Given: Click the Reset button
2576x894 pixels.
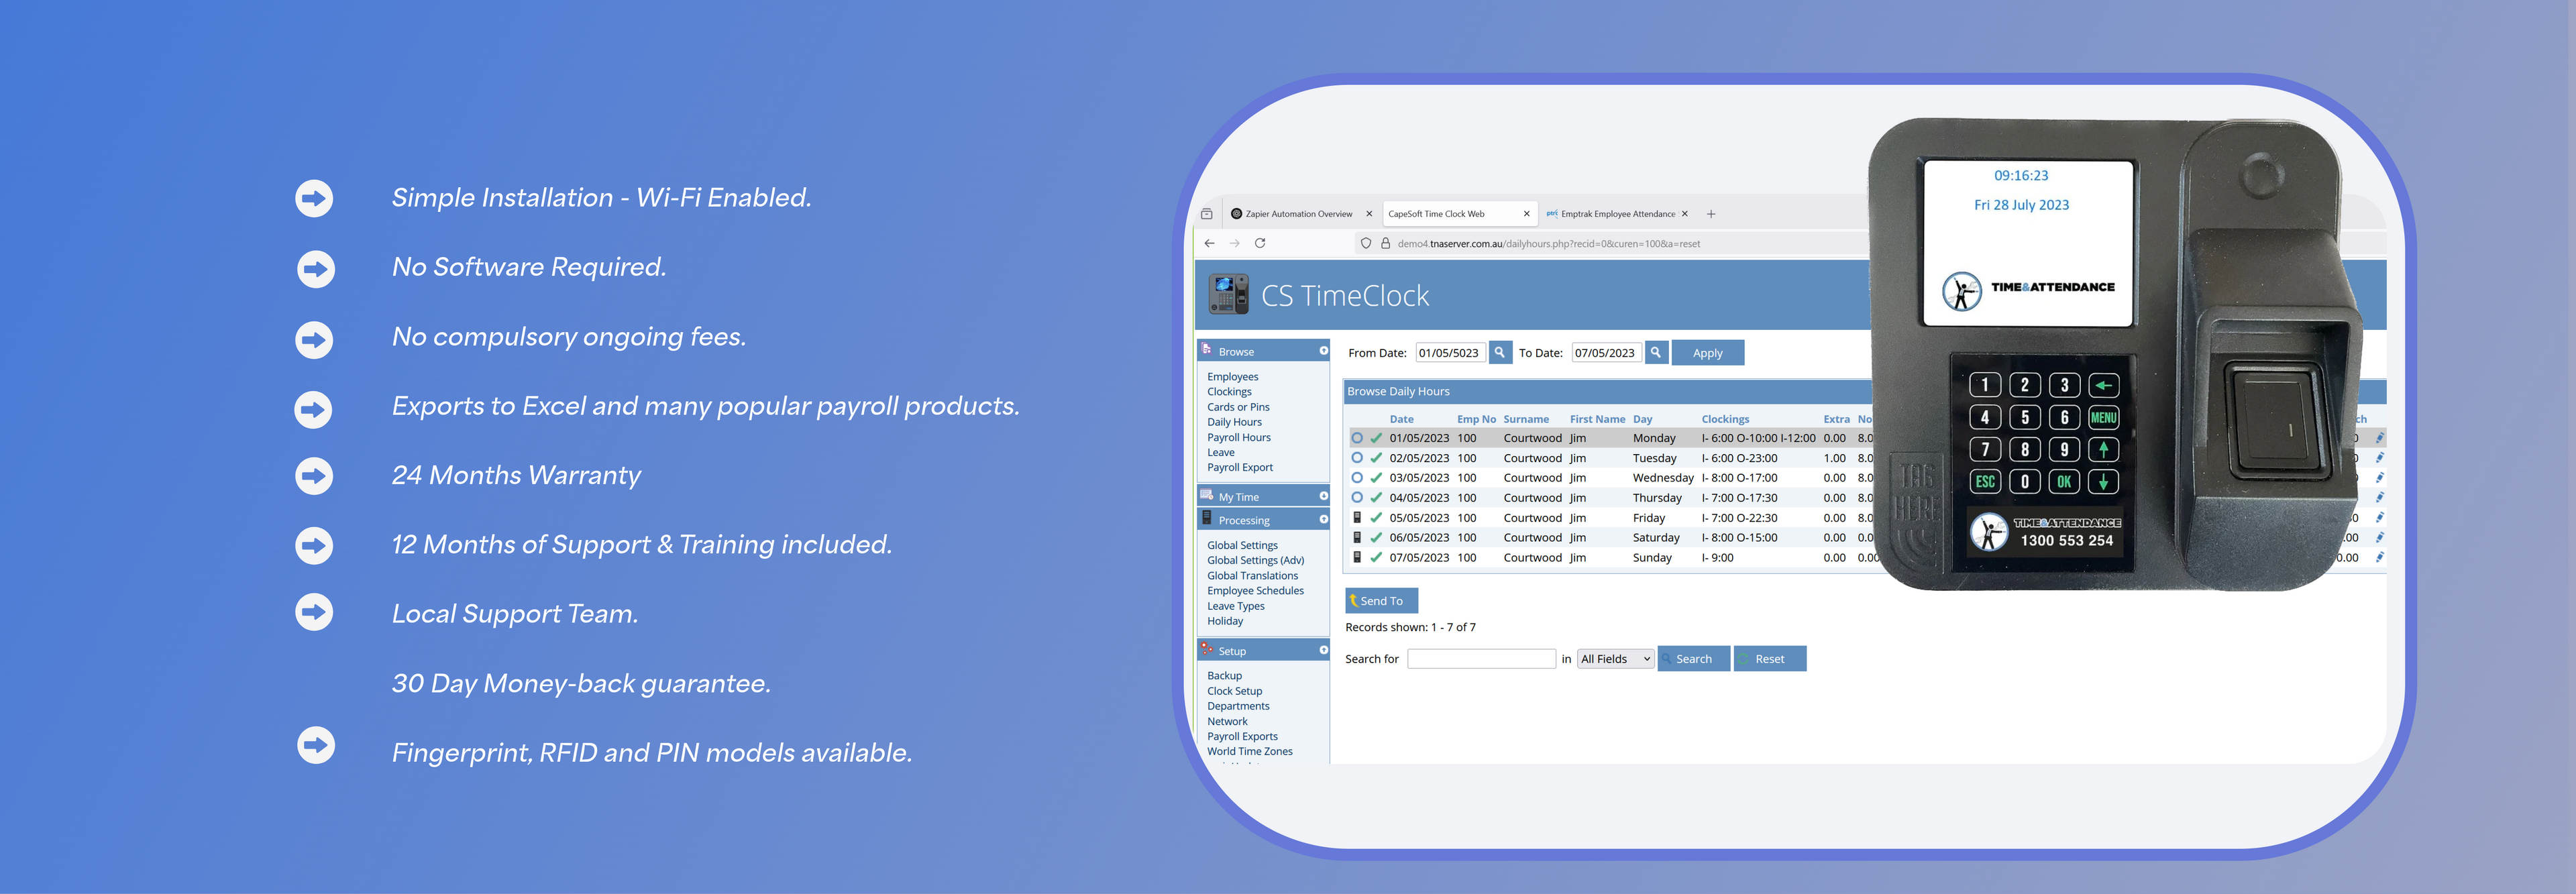Looking at the screenshot, I should click(1769, 659).
